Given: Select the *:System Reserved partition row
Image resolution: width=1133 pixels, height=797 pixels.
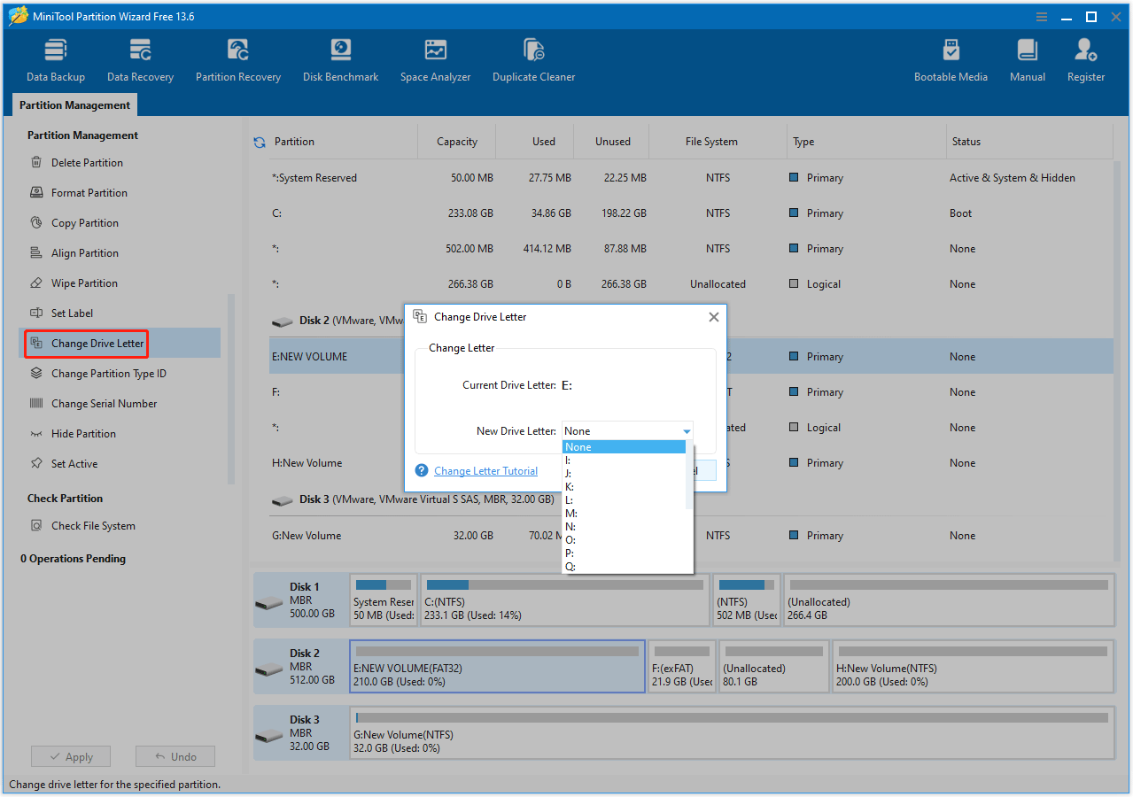Looking at the screenshot, I should 691,178.
